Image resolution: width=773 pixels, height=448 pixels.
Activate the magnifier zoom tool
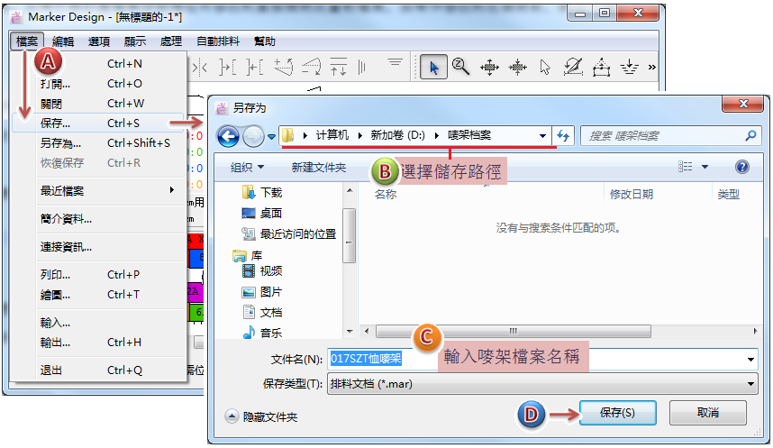tap(460, 67)
